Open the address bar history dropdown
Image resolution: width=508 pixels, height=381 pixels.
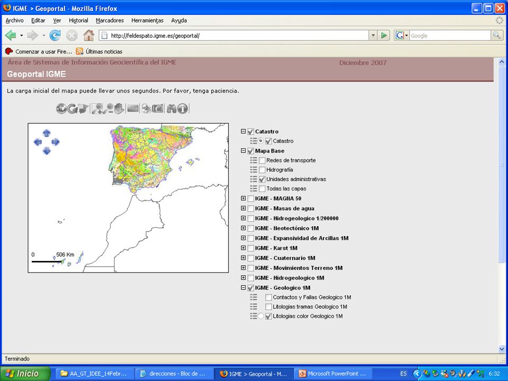pyautogui.click(x=373, y=35)
